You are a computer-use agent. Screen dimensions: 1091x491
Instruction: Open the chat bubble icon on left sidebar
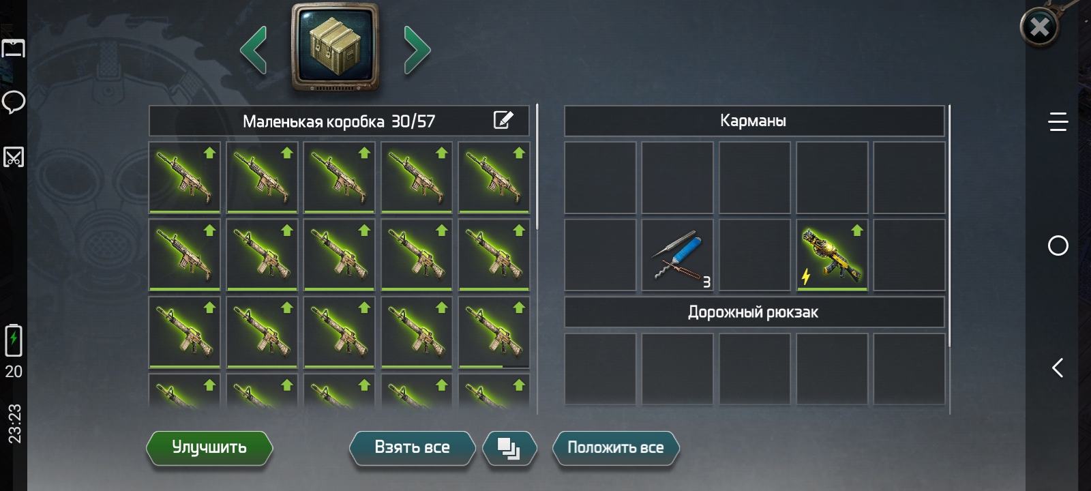click(x=14, y=102)
